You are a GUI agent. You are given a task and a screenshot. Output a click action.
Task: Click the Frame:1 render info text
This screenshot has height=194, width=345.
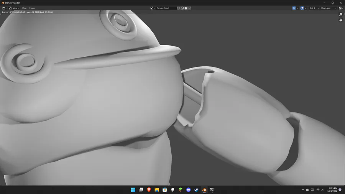[28, 12]
